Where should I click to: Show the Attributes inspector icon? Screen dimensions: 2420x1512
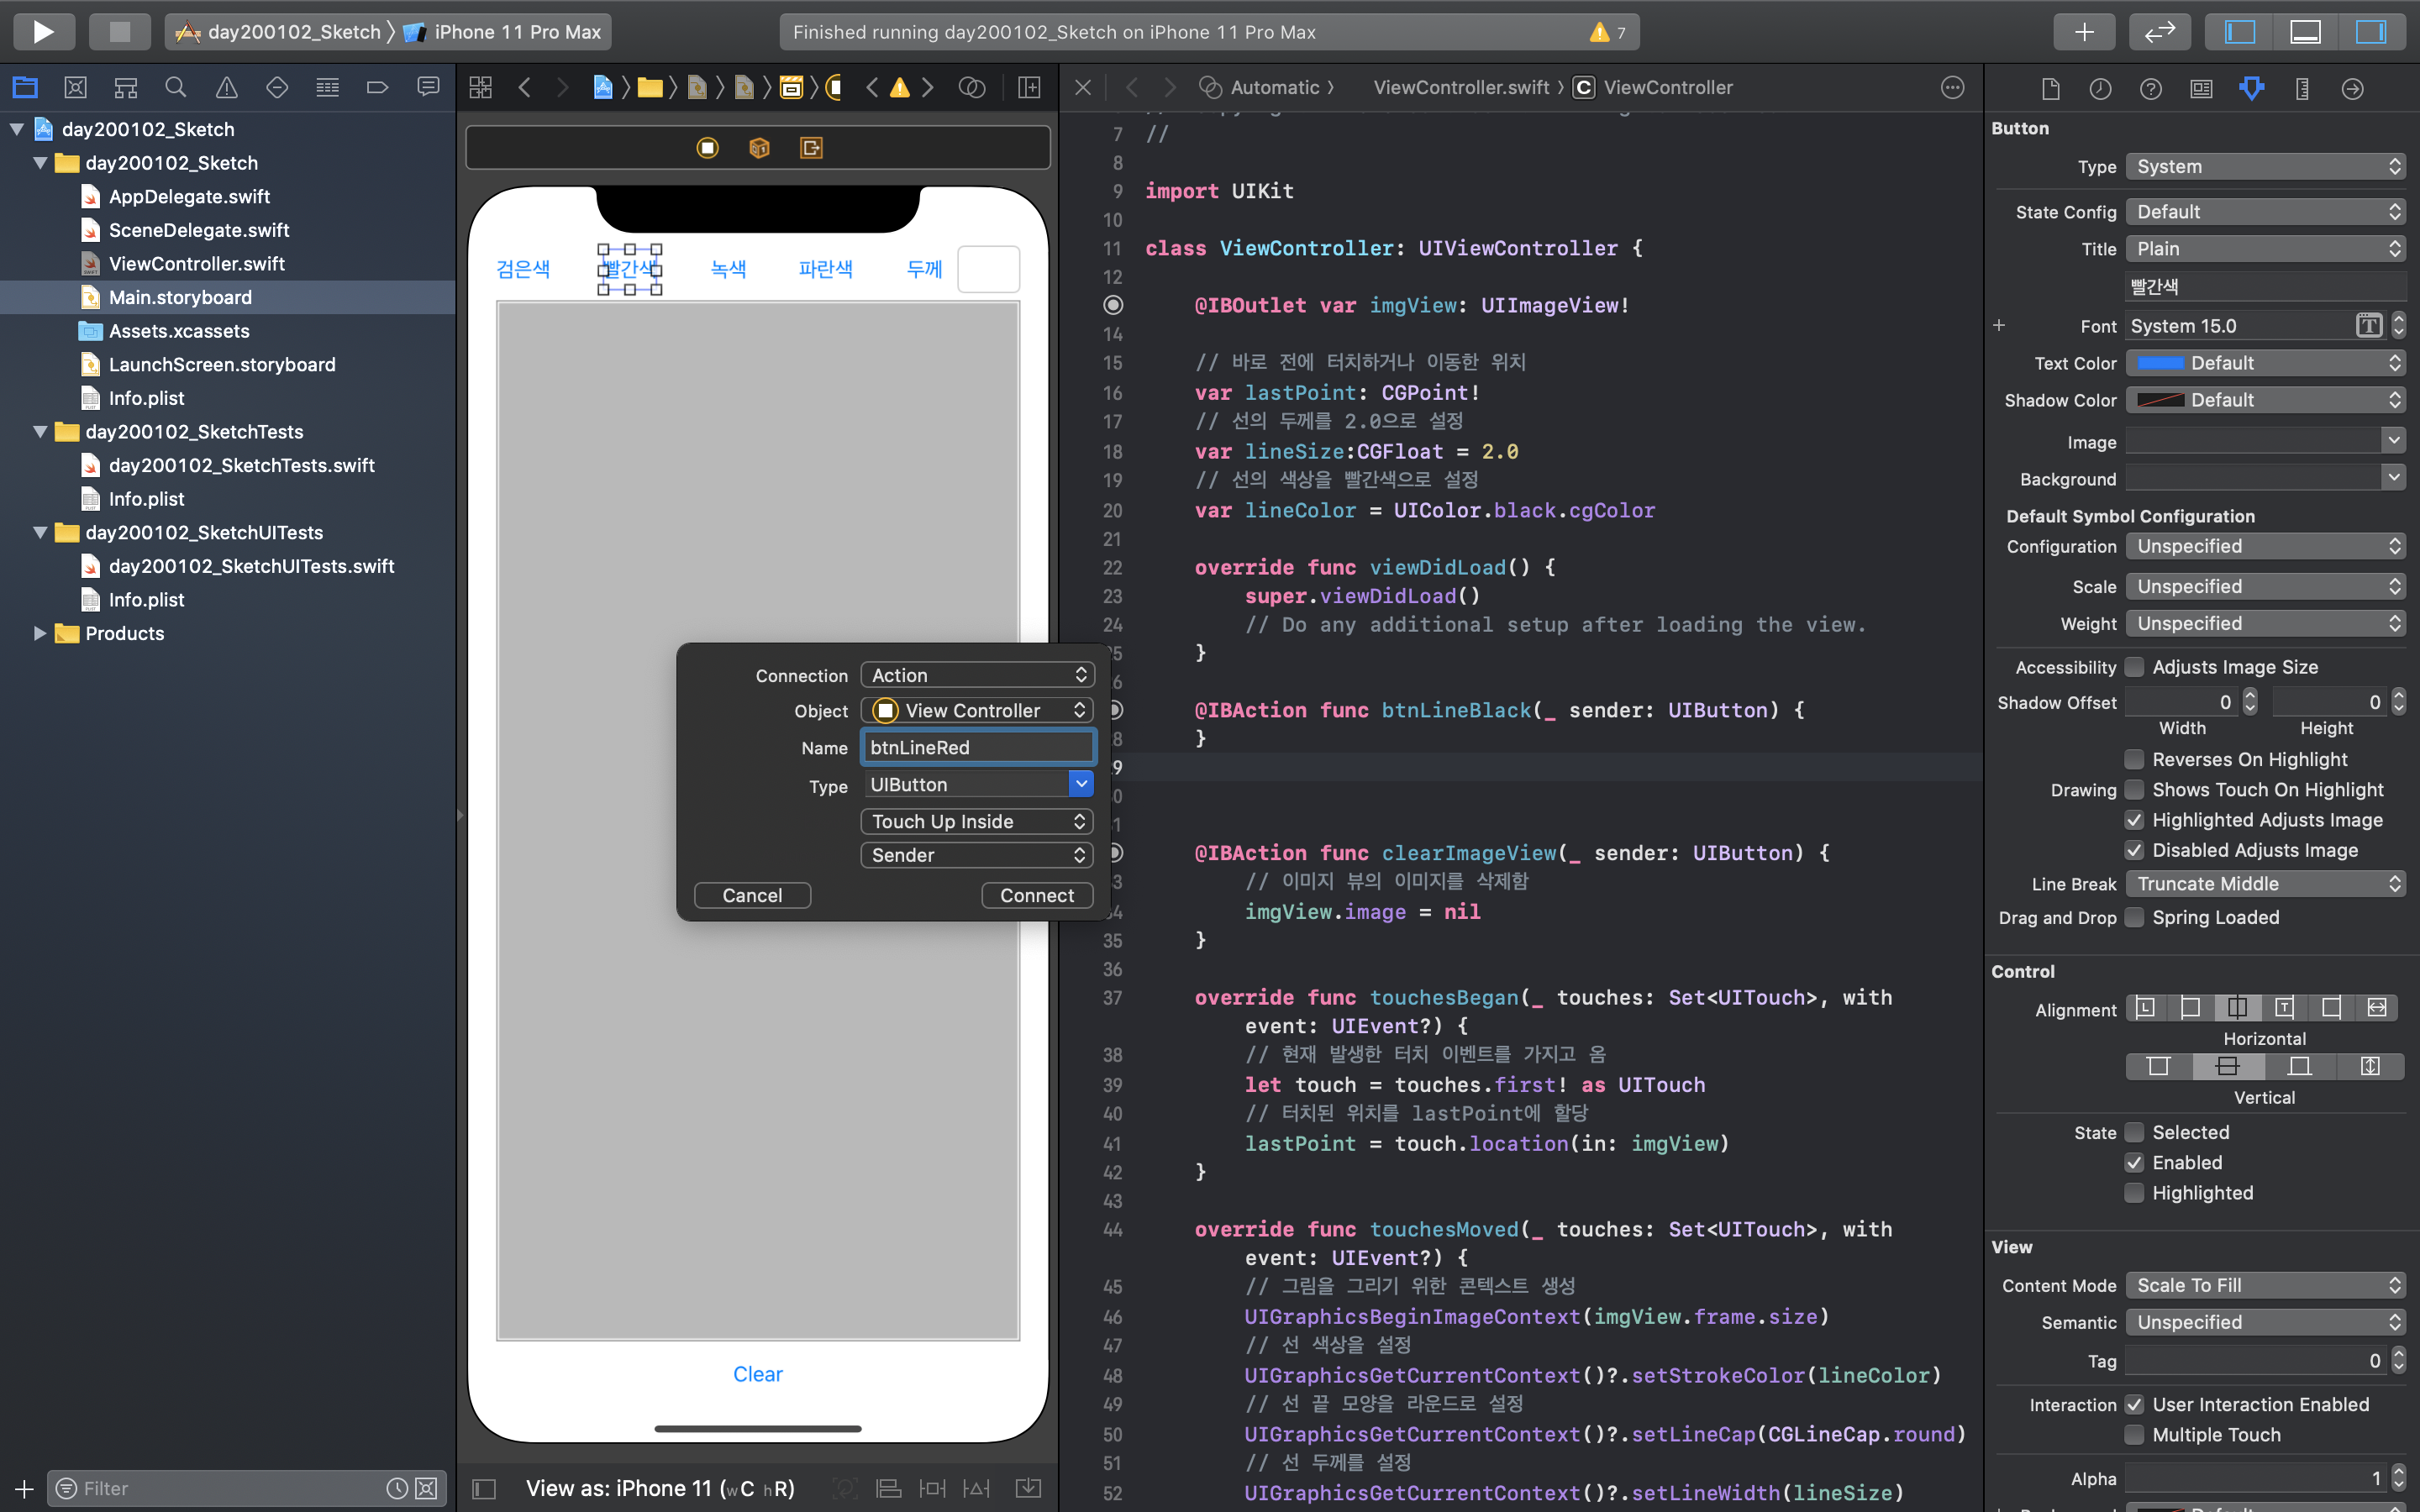coord(2251,88)
